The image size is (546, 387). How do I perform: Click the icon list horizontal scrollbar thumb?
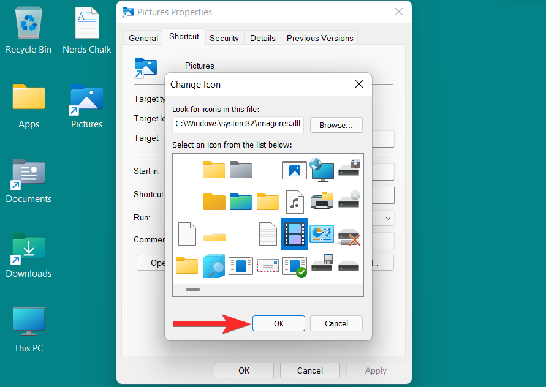pyautogui.click(x=193, y=290)
